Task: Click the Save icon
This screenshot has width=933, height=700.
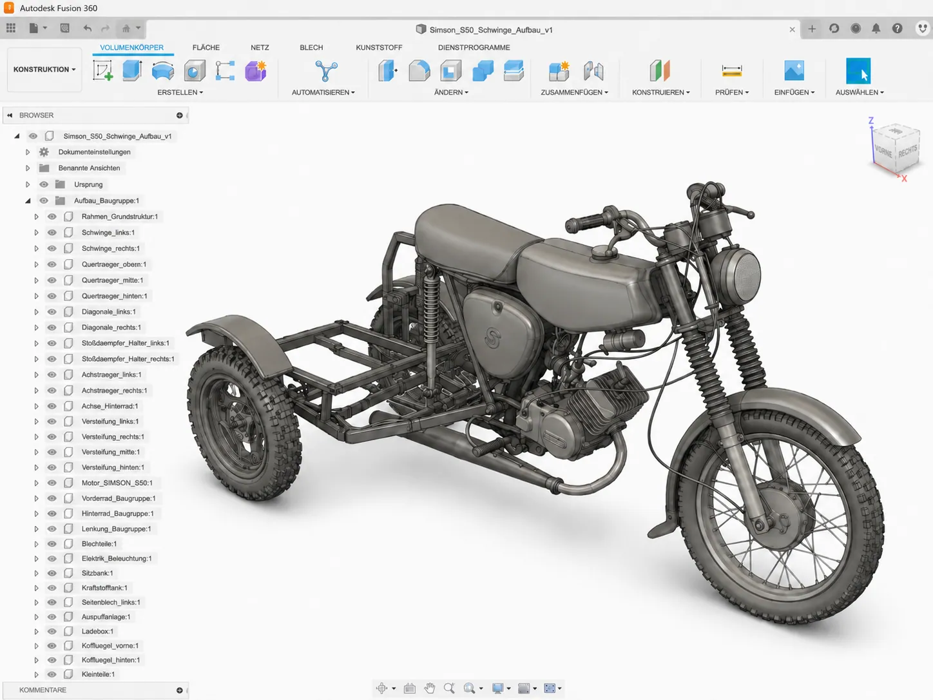Action: [64, 28]
